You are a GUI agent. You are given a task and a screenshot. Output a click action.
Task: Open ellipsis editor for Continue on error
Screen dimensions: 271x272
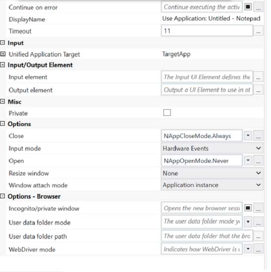[258, 7]
